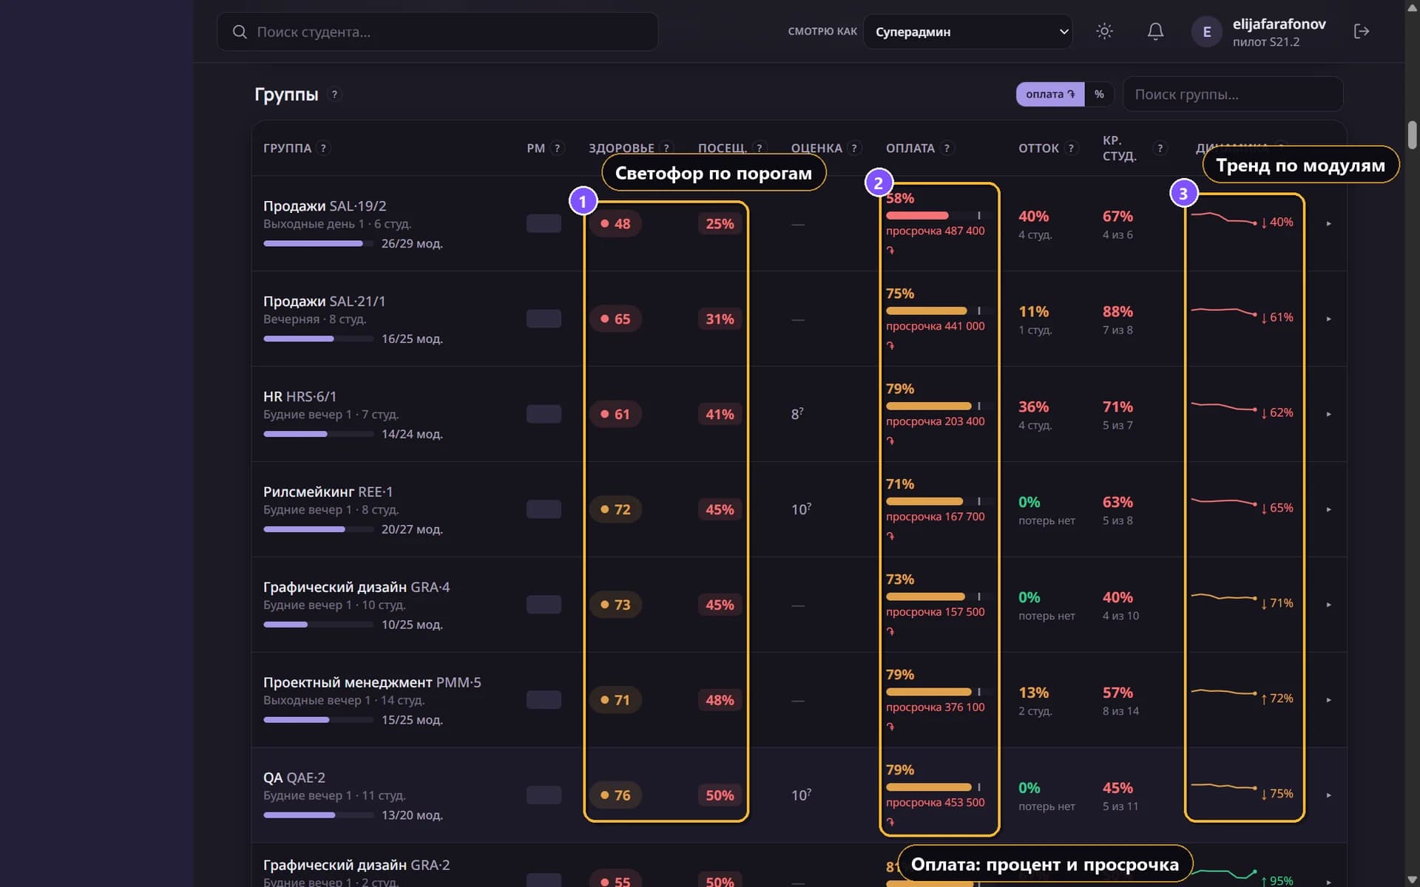Toggle light/dark theme sun icon

pyautogui.click(x=1104, y=31)
